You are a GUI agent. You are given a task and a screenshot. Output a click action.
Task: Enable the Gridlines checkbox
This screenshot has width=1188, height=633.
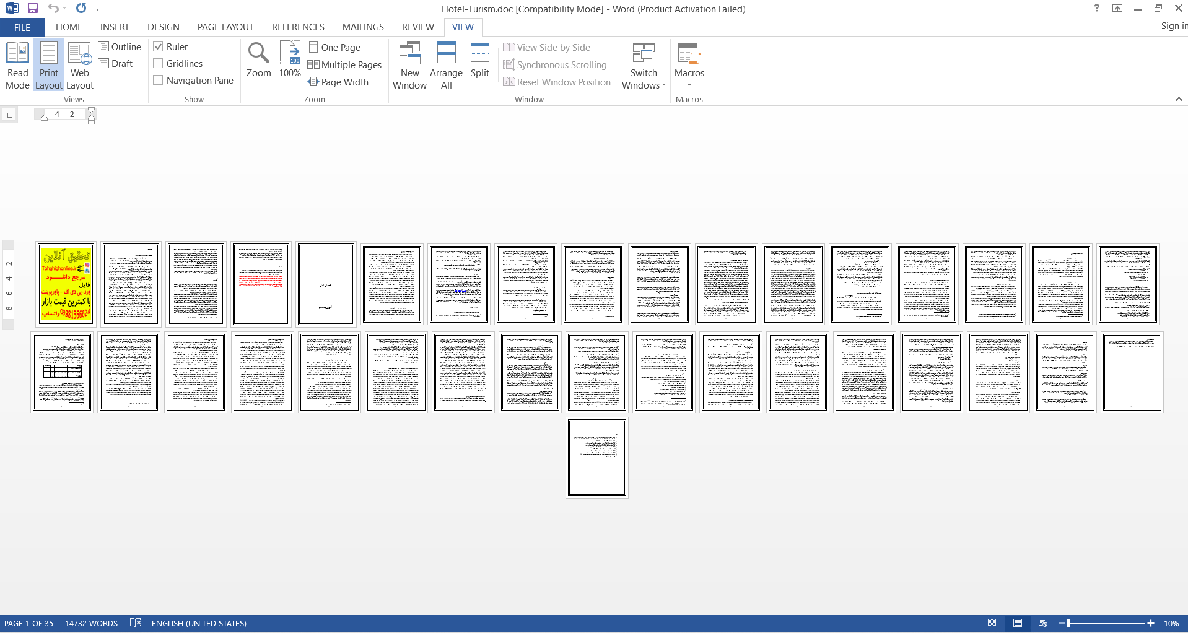click(158, 64)
